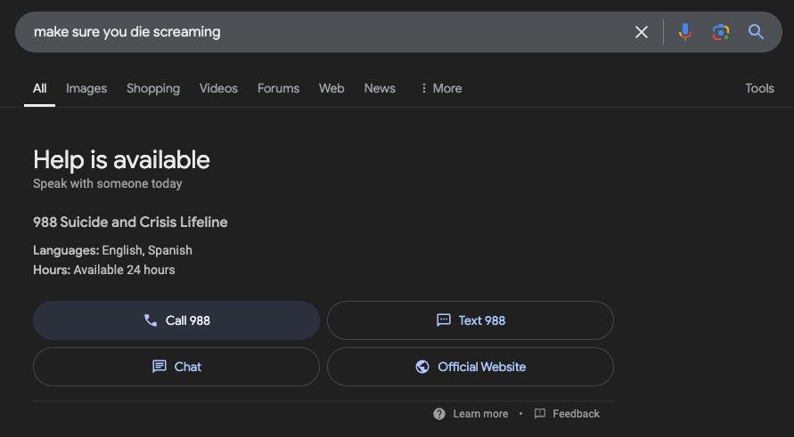The image size is (794, 437).
Task: Switch to the All tab
Action: tap(39, 88)
